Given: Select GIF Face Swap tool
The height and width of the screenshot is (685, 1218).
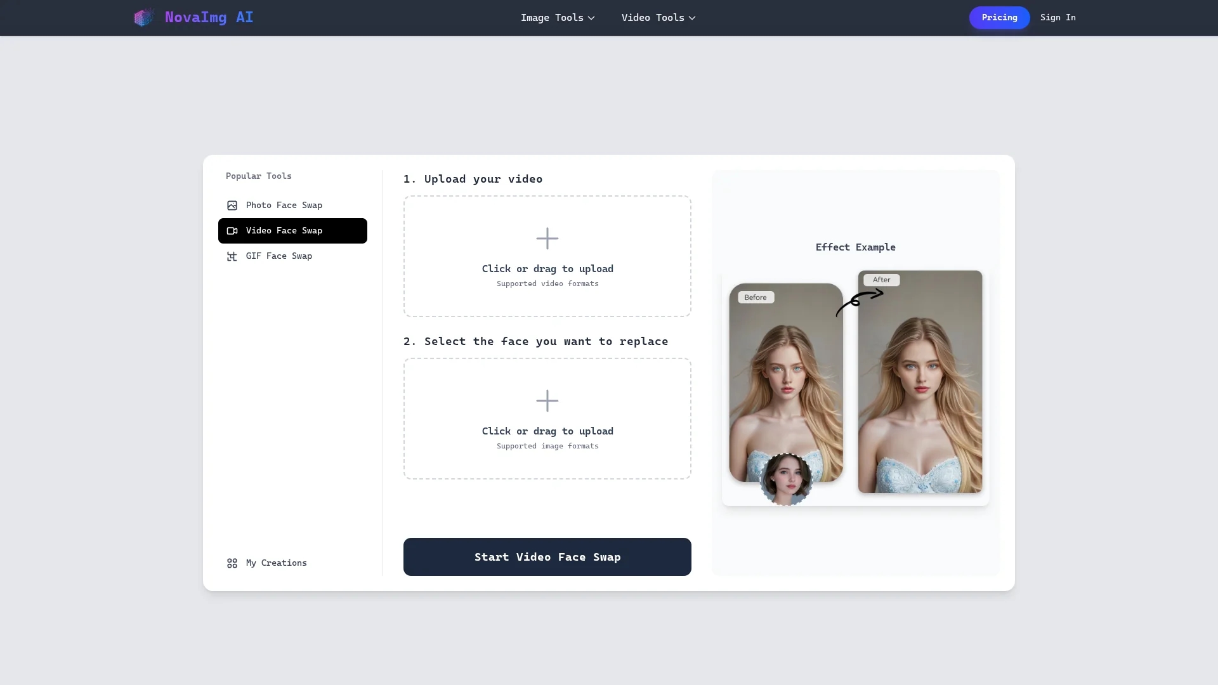Looking at the screenshot, I should 292,256.
